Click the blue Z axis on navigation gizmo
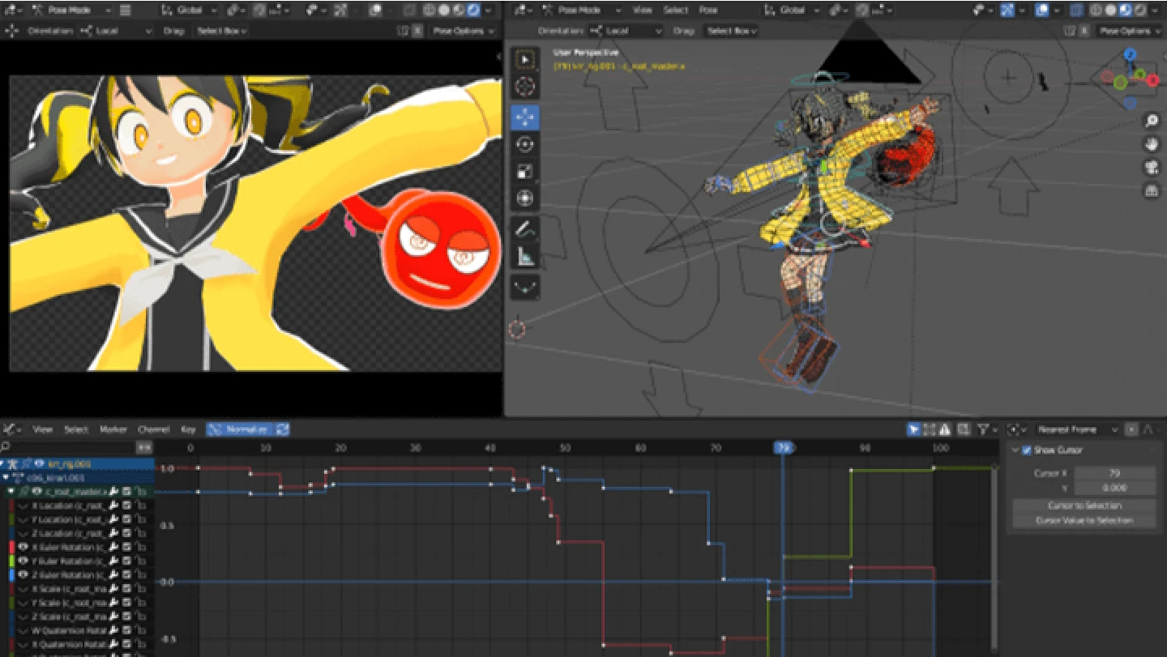 1131,54
